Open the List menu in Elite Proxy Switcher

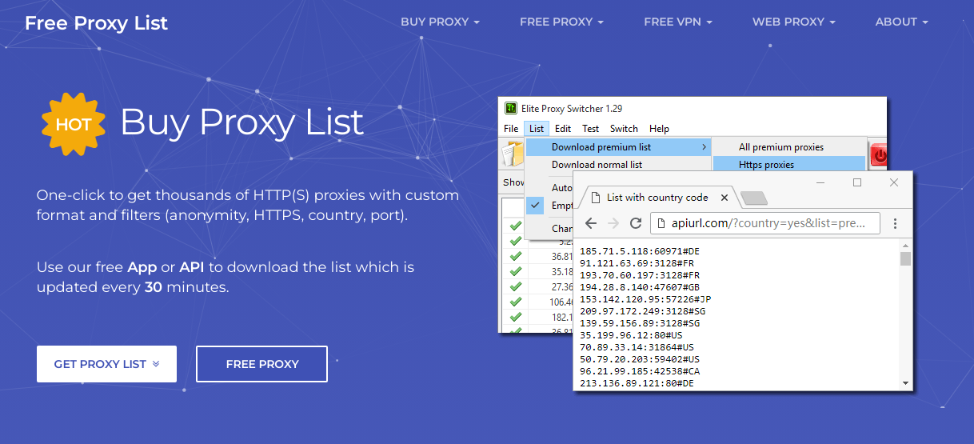(x=537, y=128)
